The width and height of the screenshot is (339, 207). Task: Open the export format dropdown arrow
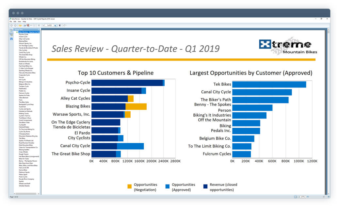pyautogui.click(x=31, y=25)
